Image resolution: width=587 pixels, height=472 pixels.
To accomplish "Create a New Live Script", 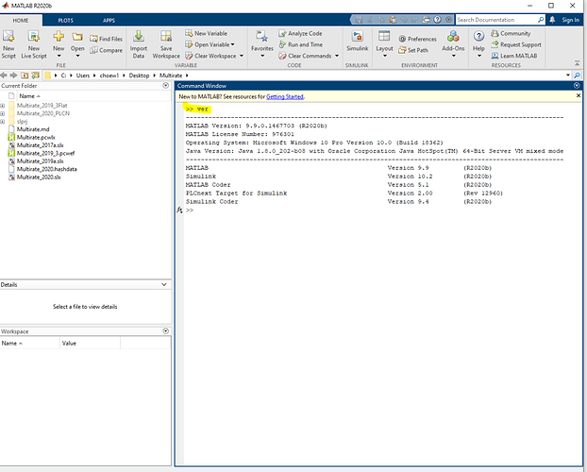I will [34, 44].
